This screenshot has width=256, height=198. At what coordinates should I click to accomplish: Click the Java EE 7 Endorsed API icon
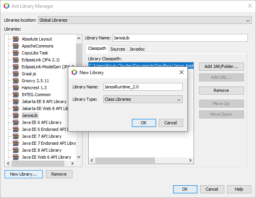pyautogui.click(x=16, y=143)
